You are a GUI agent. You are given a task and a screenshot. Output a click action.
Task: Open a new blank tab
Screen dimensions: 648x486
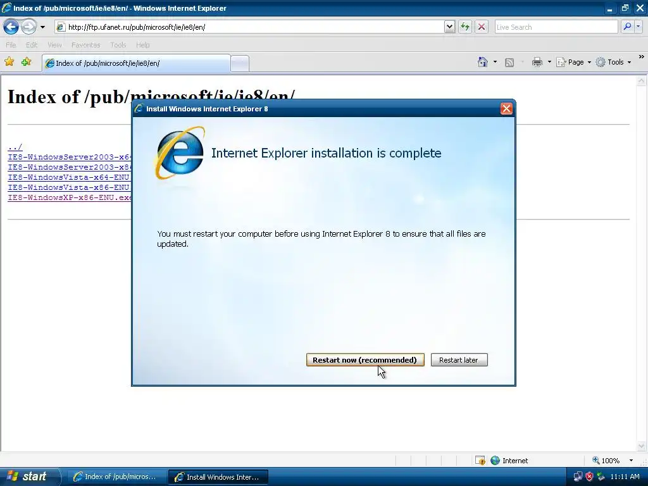click(x=240, y=64)
